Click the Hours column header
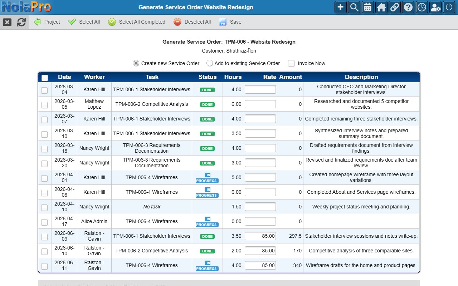 [233, 77]
